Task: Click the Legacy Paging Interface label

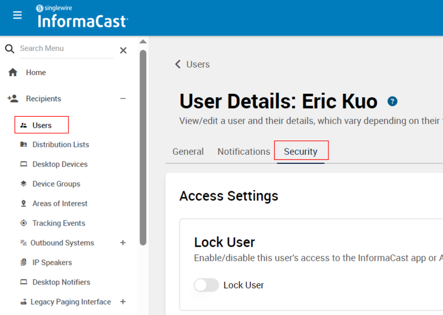Action: pos(71,302)
